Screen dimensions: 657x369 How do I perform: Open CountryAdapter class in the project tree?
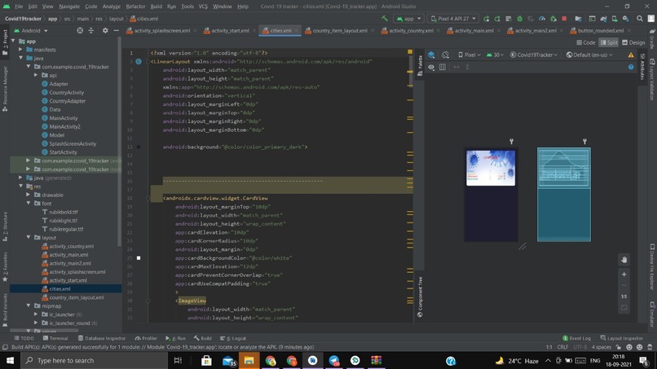(x=67, y=101)
